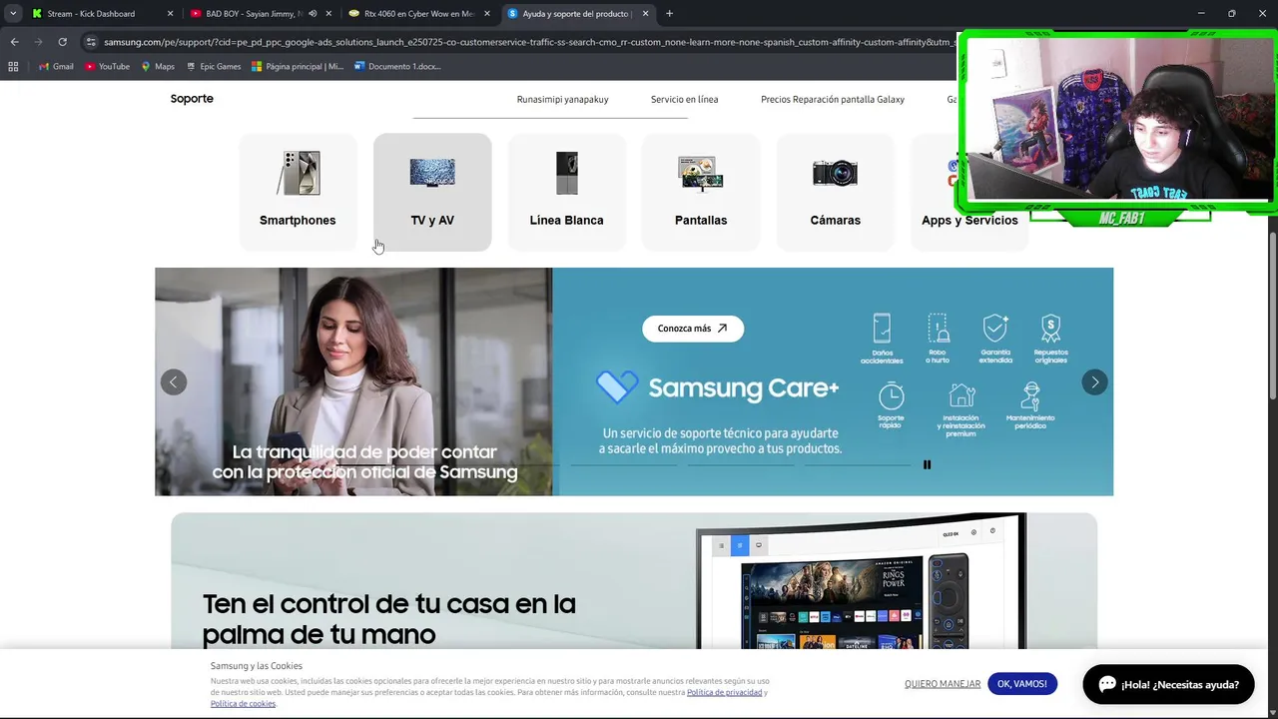Image resolution: width=1278 pixels, height=719 pixels.
Task: Open the Epic Games bookmark
Action: 213,67
